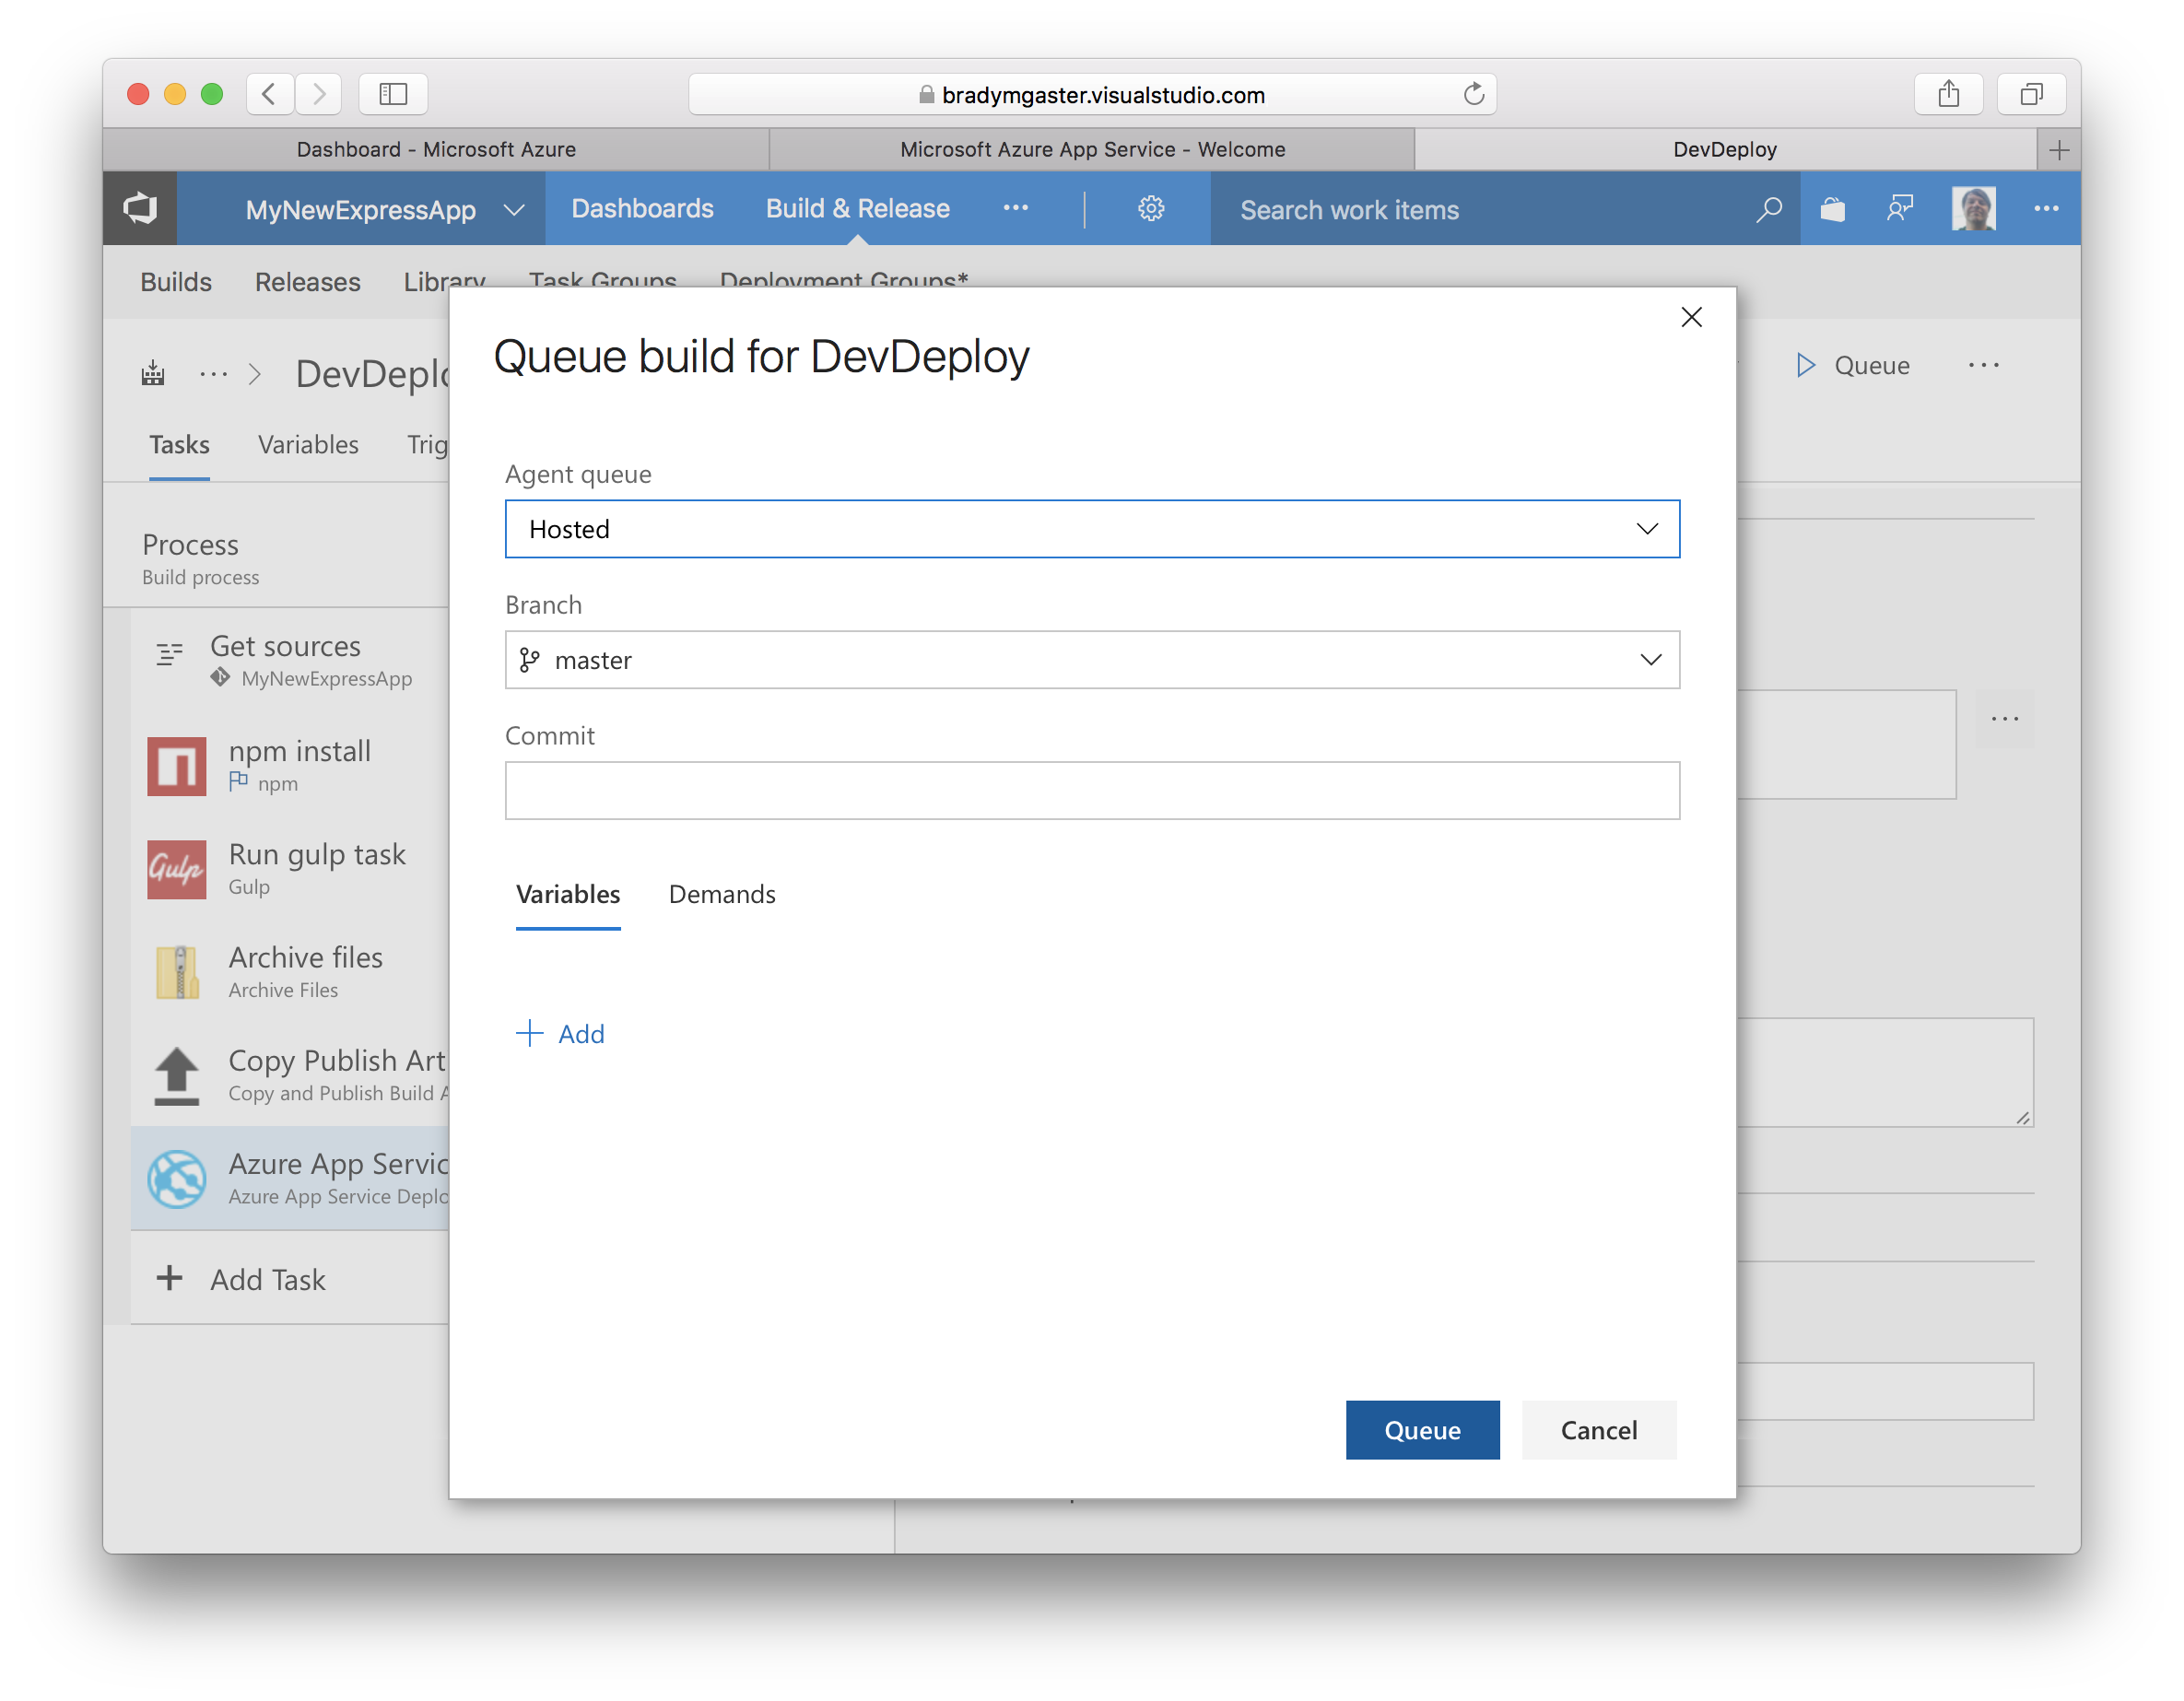Open the Branch master dropdown
The width and height of the screenshot is (2184, 1701).
tap(1092, 660)
